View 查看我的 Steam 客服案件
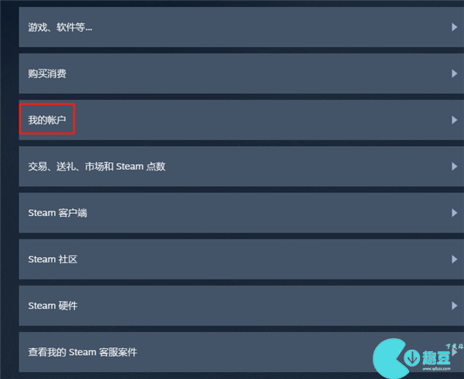The height and width of the screenshot is (379, 464). pos(83,352)
